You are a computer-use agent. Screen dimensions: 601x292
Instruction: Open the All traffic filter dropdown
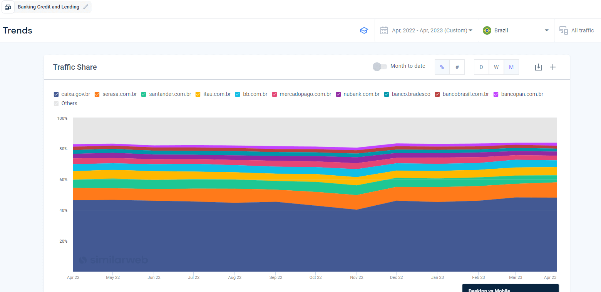tap(578, 30)
